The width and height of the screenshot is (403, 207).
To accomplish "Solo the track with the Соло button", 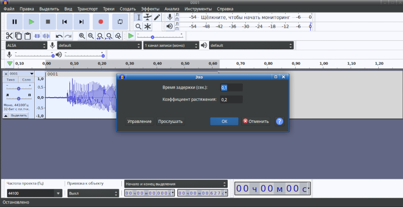I will (x=27, y=80).
